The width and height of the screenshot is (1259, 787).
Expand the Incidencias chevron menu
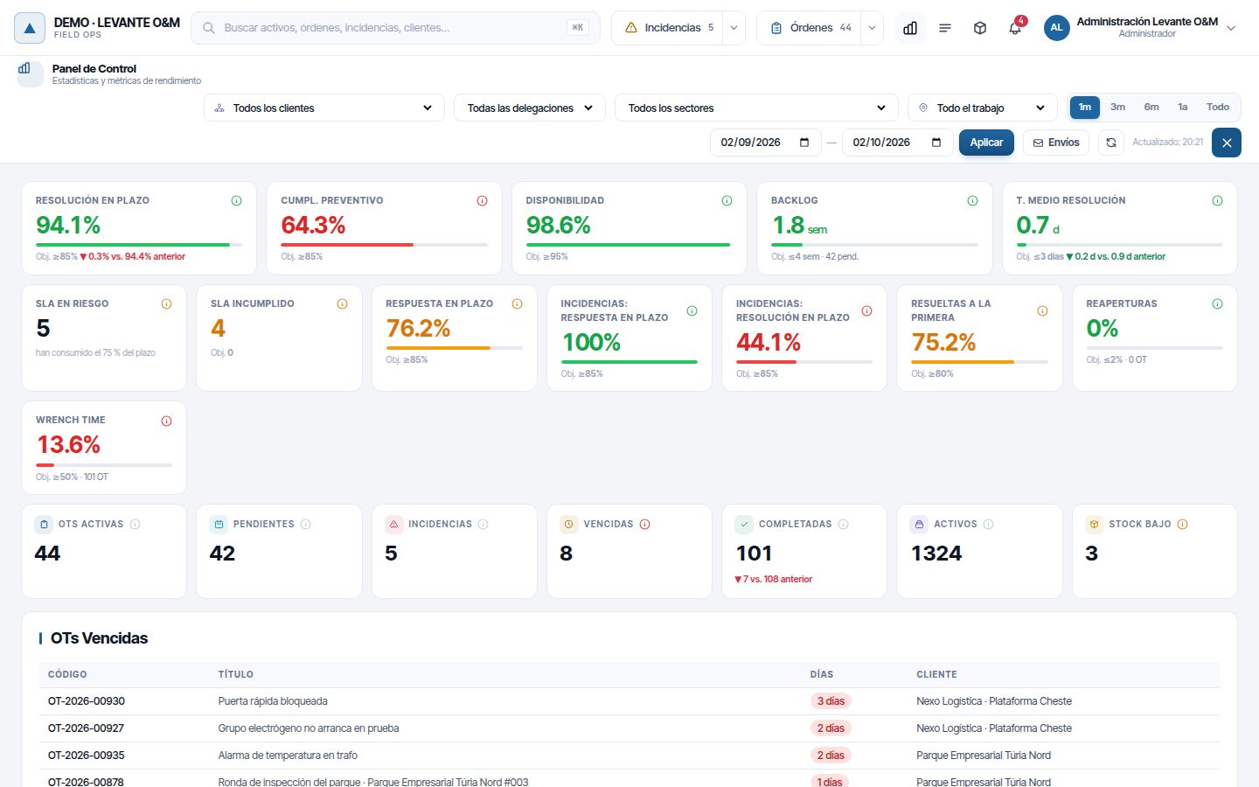pos(734,28)
